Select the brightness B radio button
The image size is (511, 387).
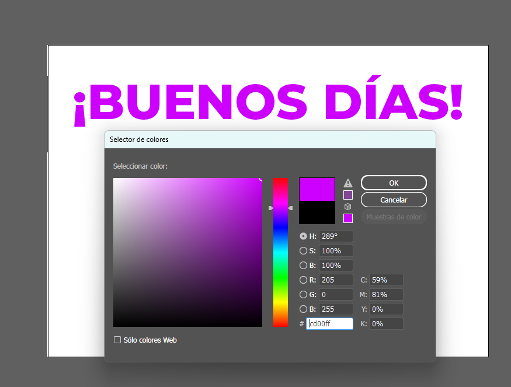click(x=303, y=266)
